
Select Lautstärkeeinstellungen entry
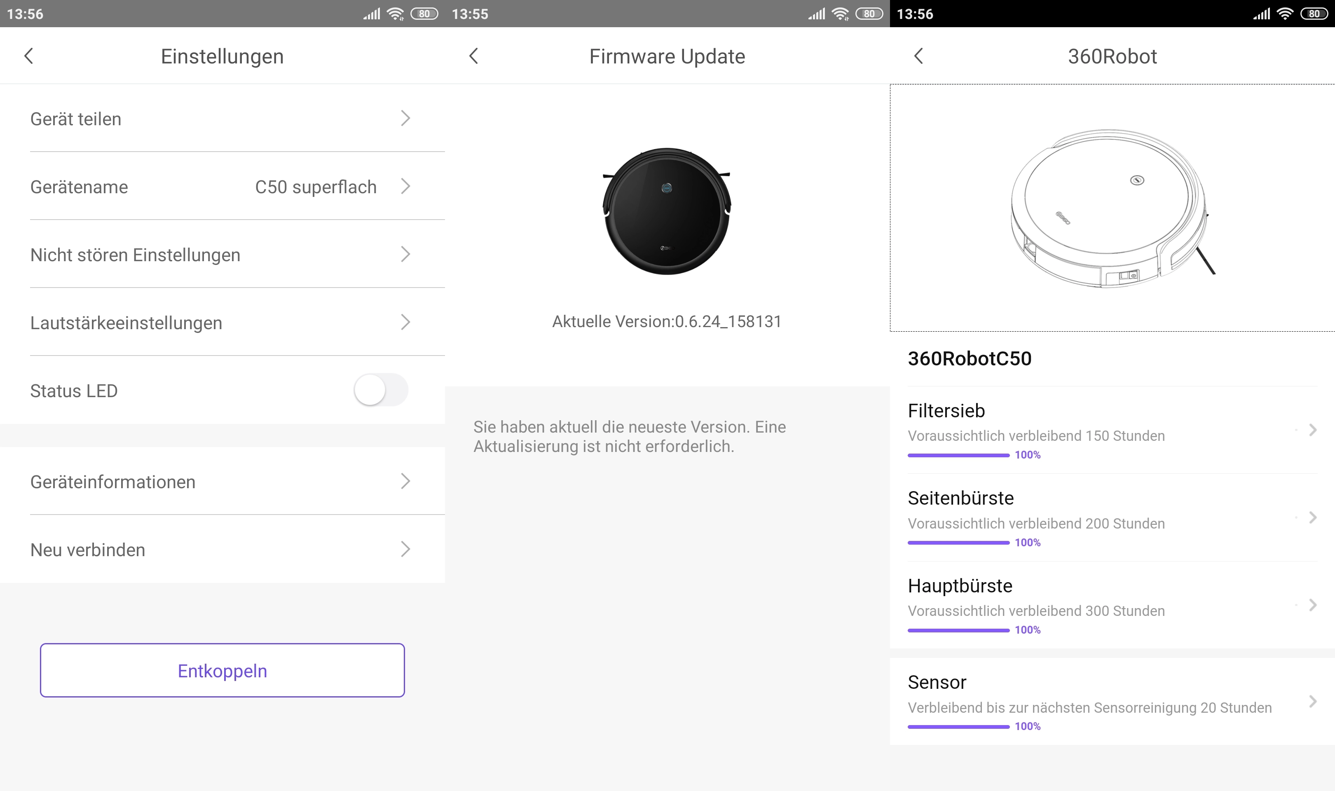click(222, 323)
